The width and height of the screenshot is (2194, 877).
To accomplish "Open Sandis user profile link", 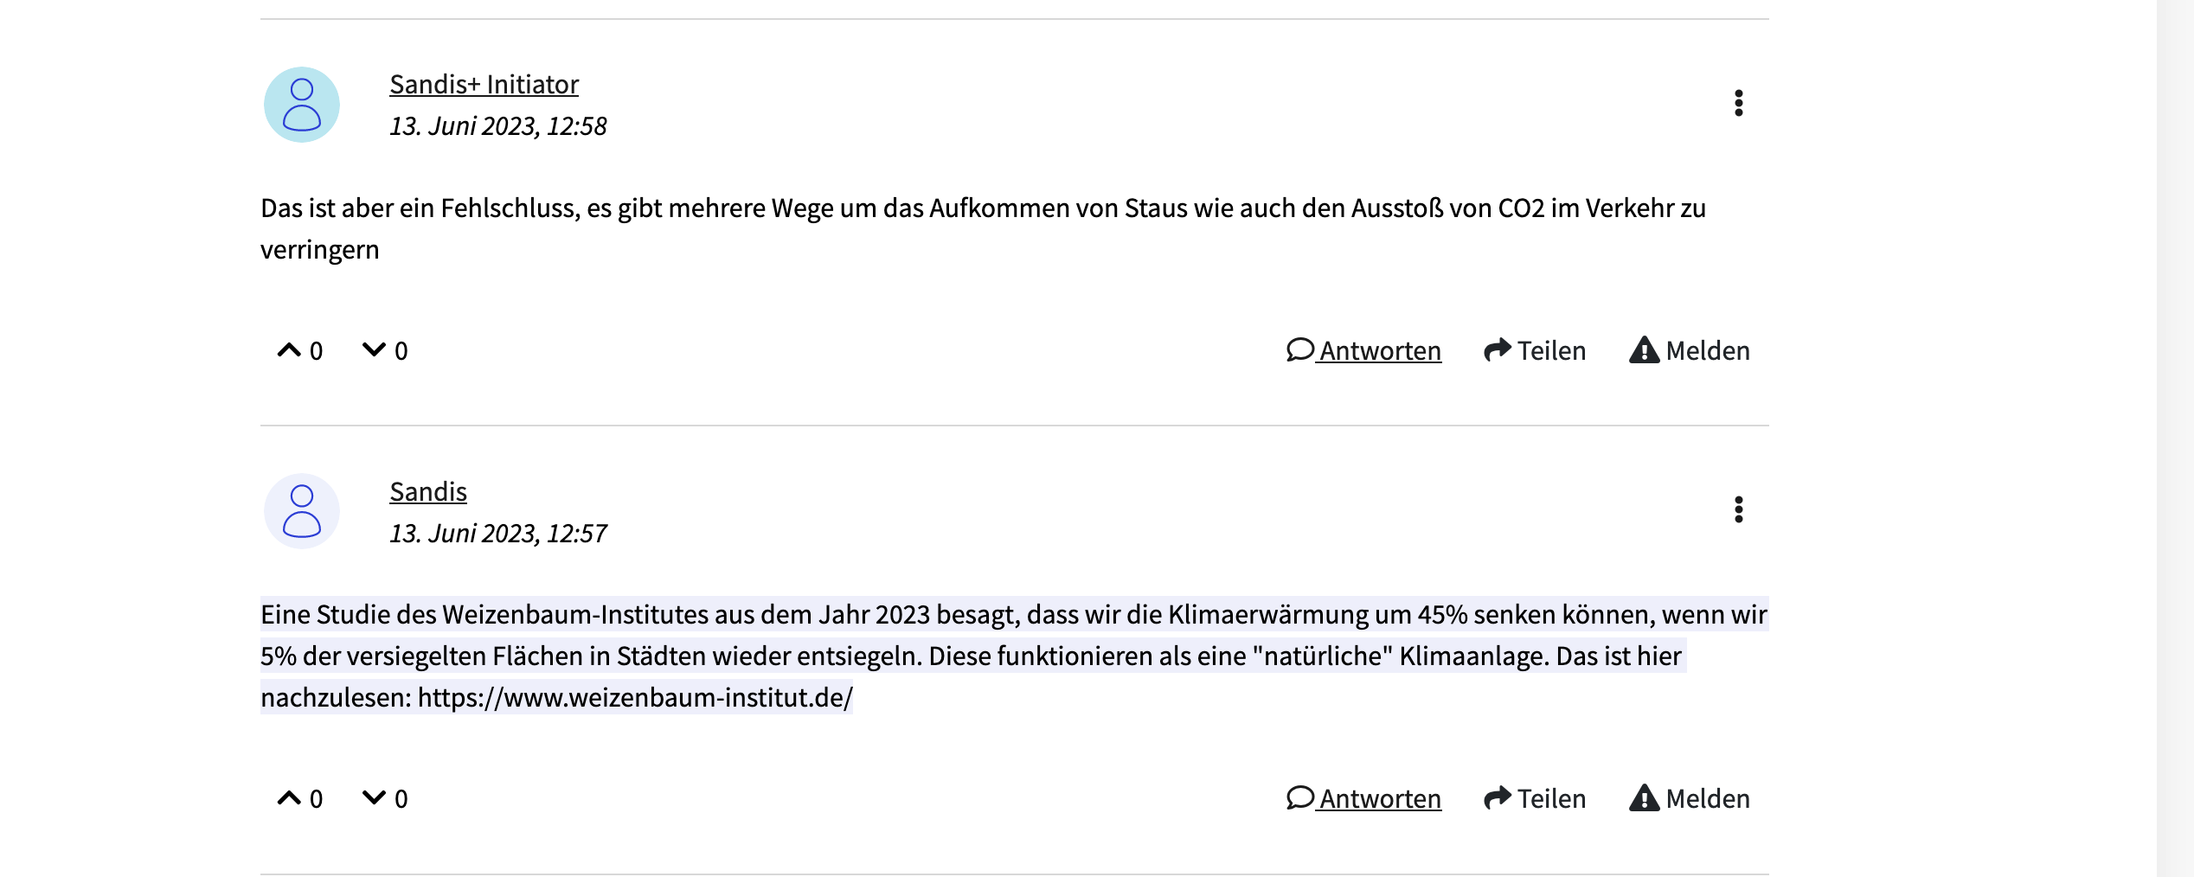I will pos(428,492).
